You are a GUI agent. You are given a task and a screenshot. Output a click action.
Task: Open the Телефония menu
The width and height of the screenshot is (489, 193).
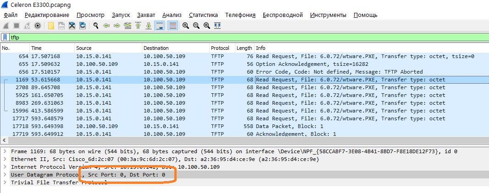(240, 15)
